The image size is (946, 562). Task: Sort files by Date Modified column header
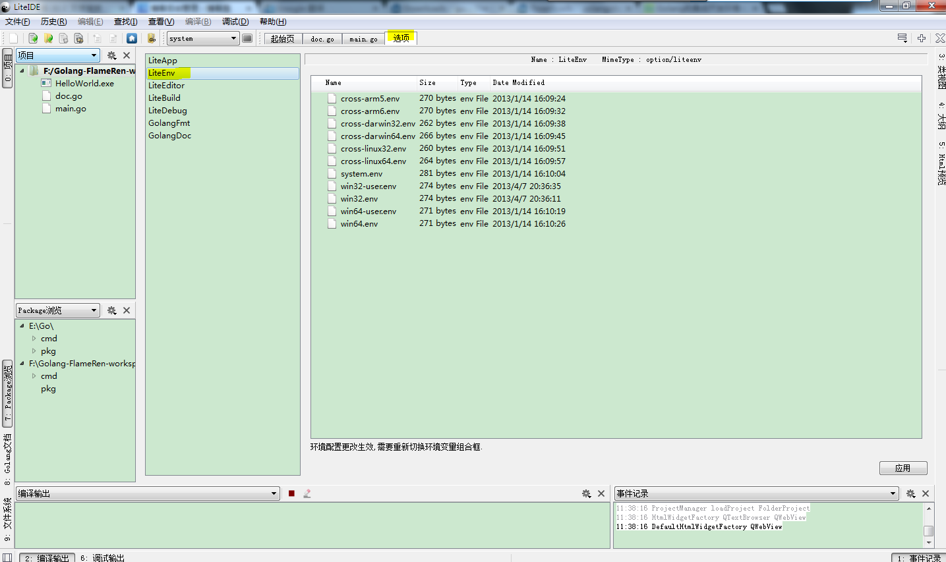(519, 83)
